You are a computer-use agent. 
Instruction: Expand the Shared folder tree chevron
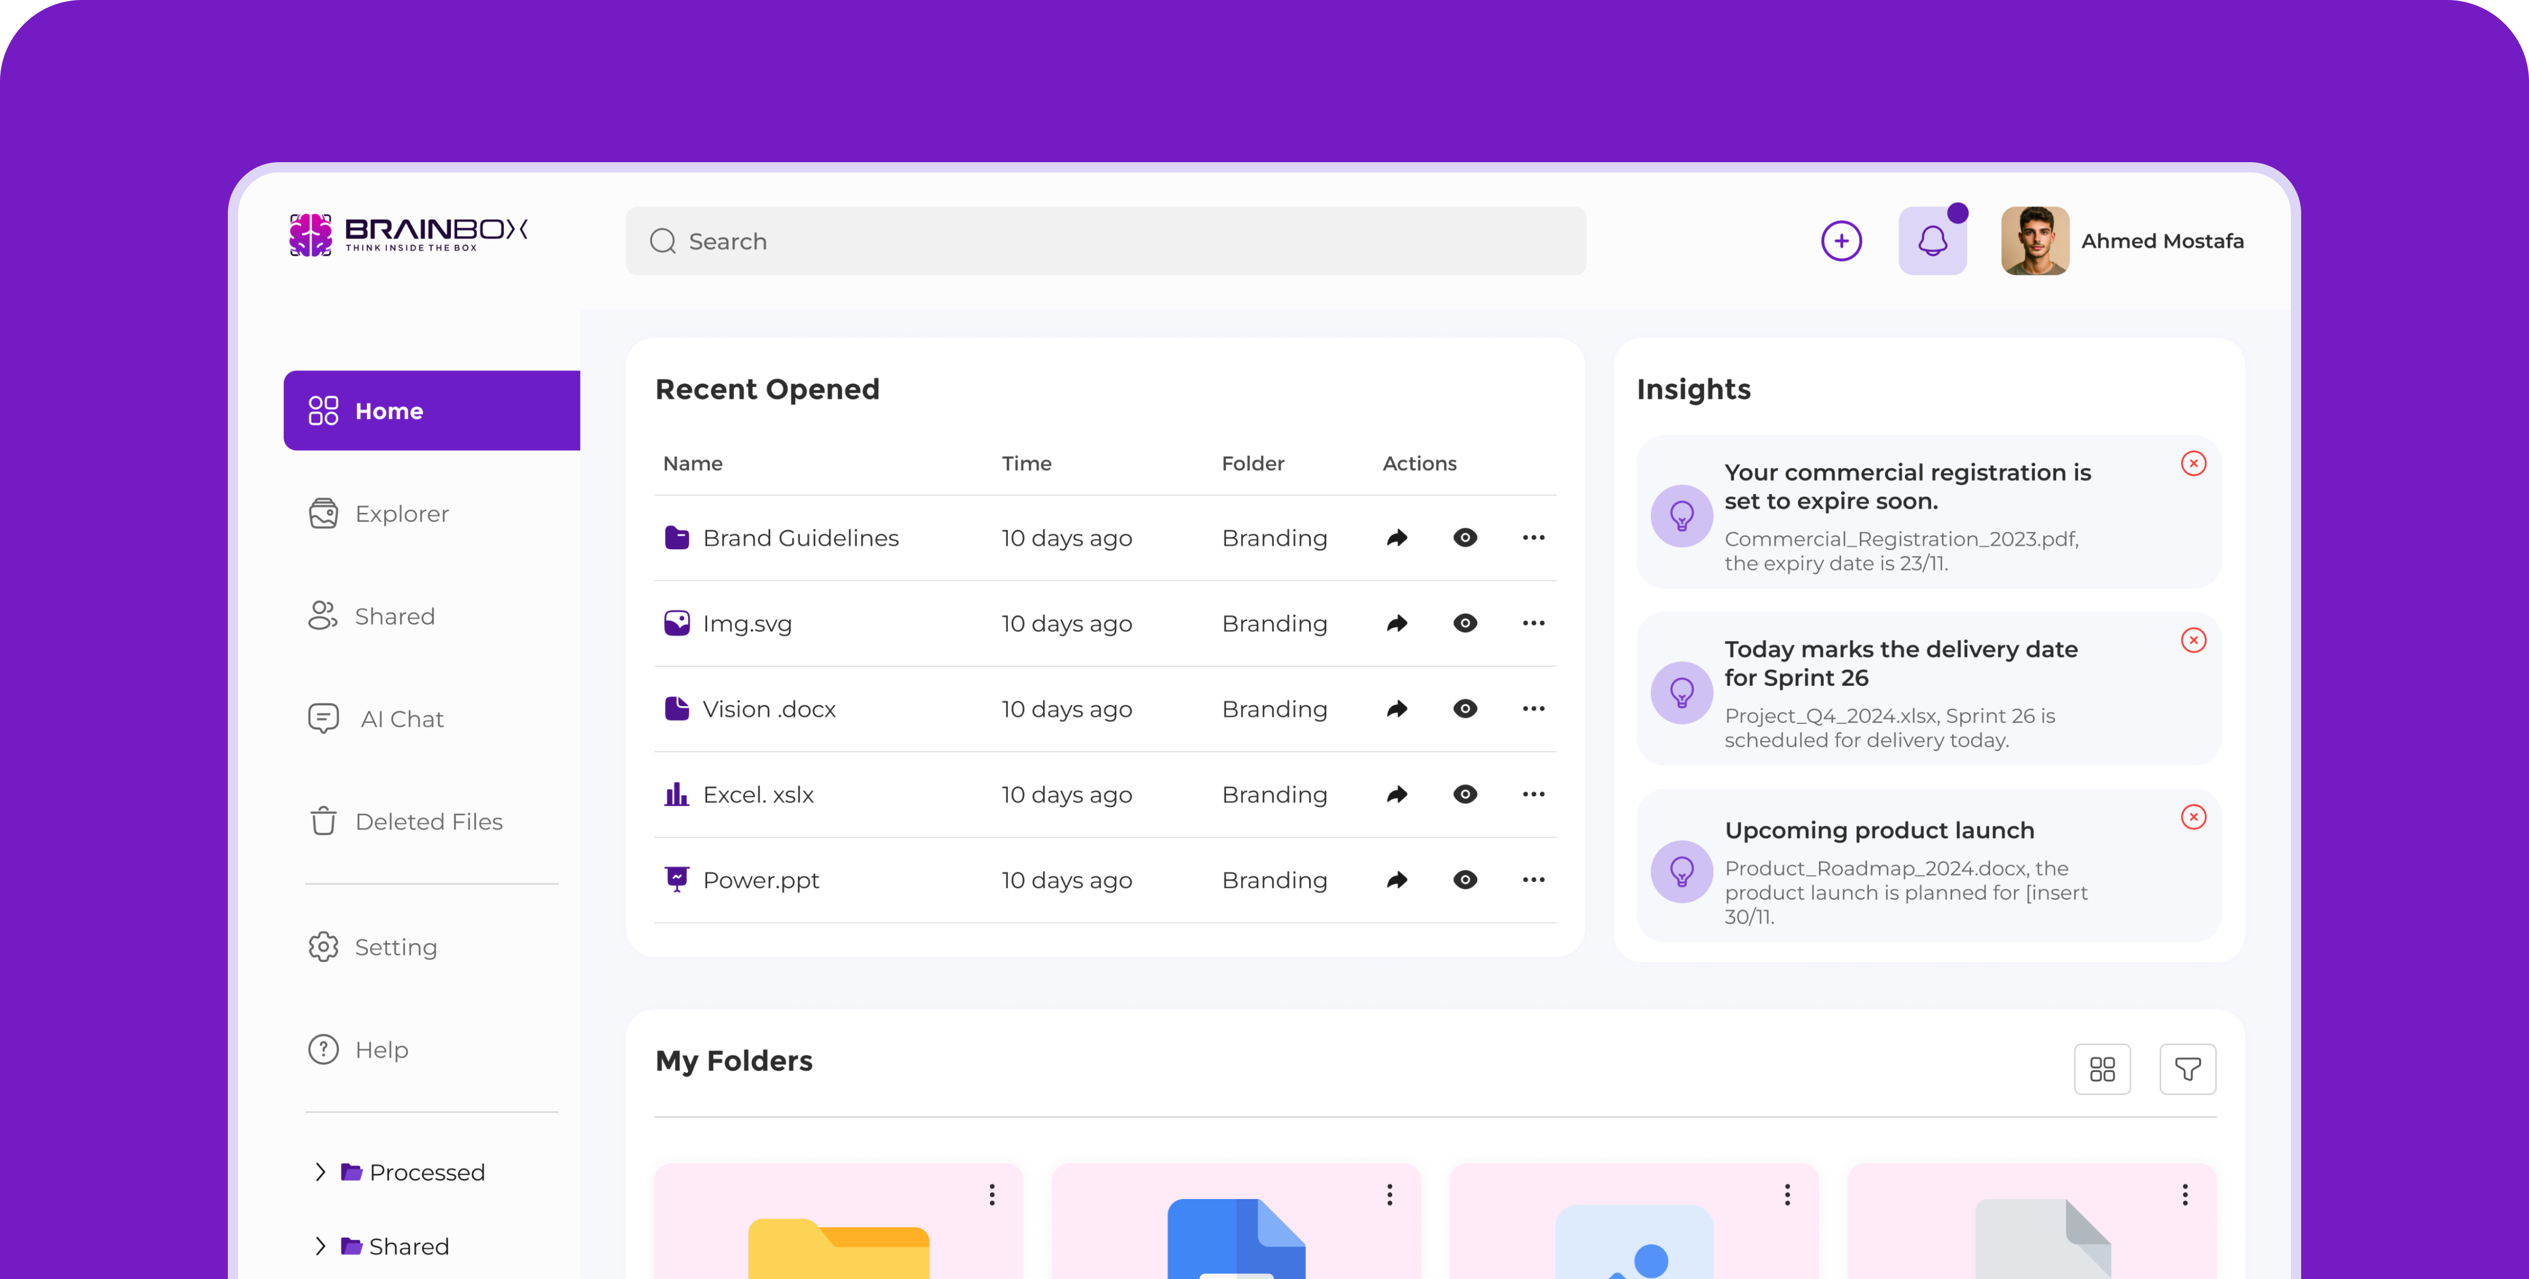click(x=320, y=1246)
